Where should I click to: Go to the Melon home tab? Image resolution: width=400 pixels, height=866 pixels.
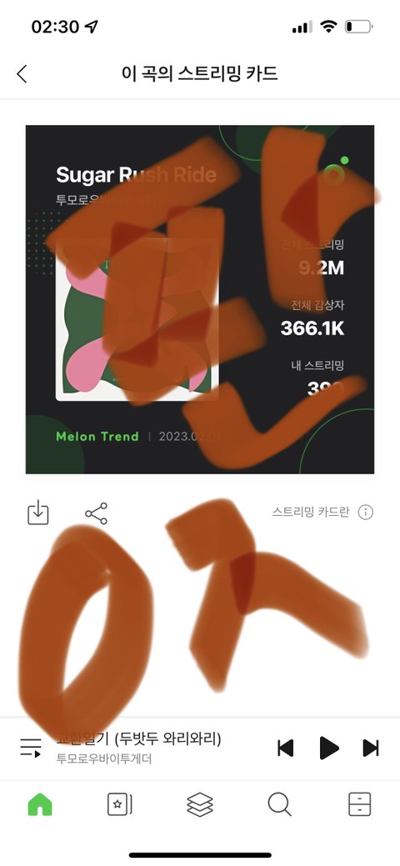(x=40, y=804)
